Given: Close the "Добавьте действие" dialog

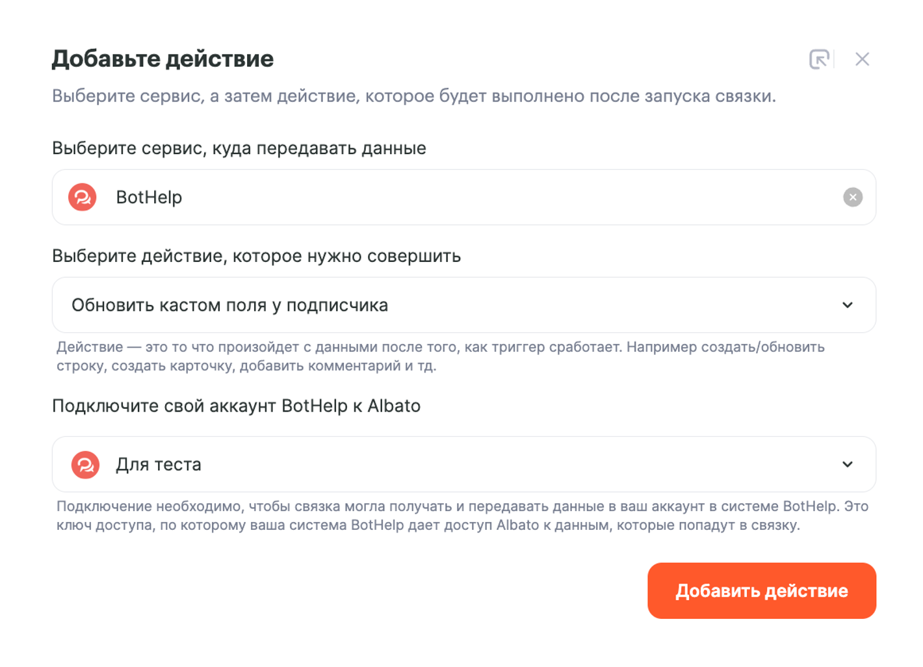Looking at the screenshot, I should point(862,59).
